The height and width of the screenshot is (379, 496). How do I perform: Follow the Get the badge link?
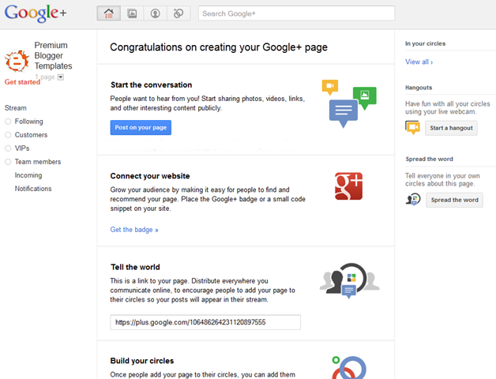coord(134,230)
